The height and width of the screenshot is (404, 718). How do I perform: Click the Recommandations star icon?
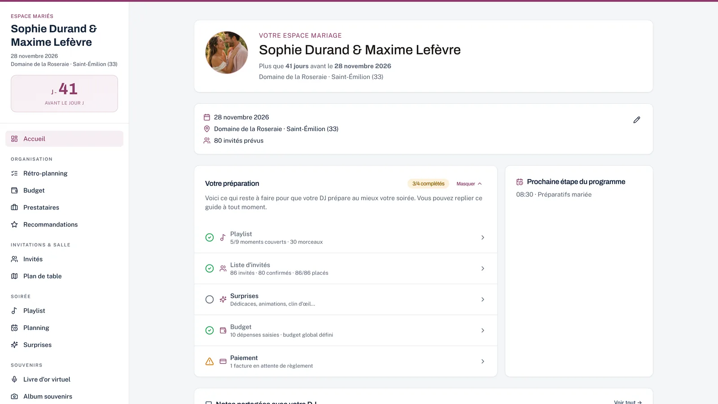click(x=14, y=224)
